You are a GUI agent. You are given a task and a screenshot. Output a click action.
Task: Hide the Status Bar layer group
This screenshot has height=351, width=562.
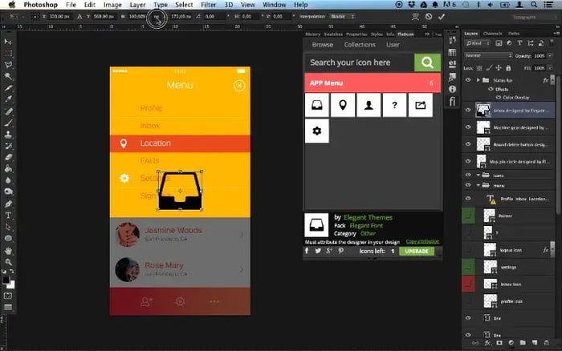coord(468,81)
